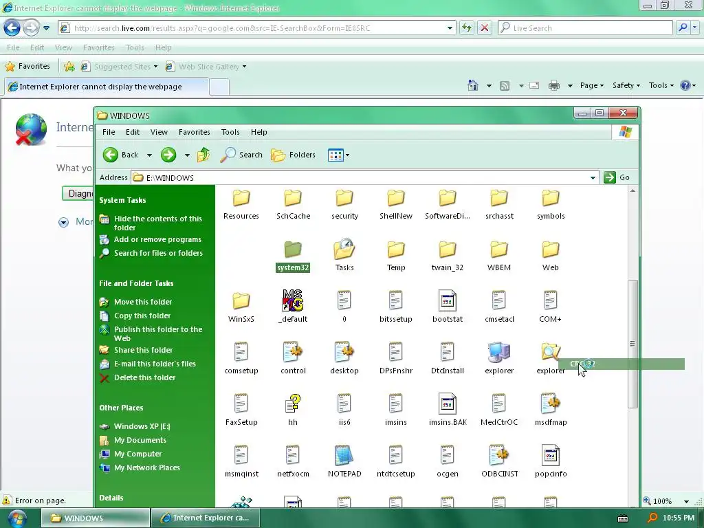The image size is (704, 528).
Task: Click Move this folder task
Action: (x=143, y=302)
